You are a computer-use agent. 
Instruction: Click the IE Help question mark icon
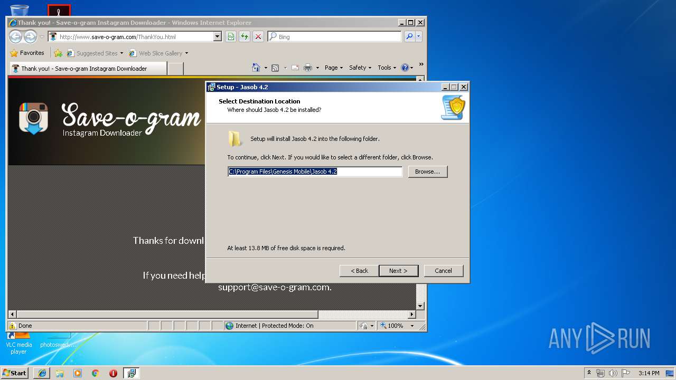[x=405, y=68]
